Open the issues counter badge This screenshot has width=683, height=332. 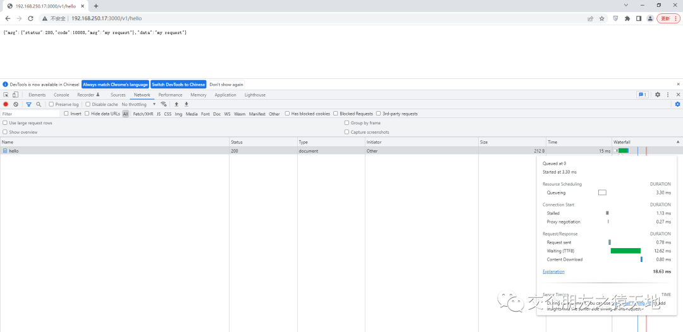643,95
